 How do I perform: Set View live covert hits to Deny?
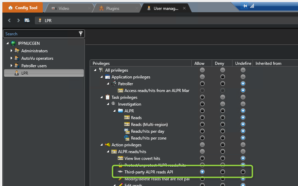click(x=223, y=159)
